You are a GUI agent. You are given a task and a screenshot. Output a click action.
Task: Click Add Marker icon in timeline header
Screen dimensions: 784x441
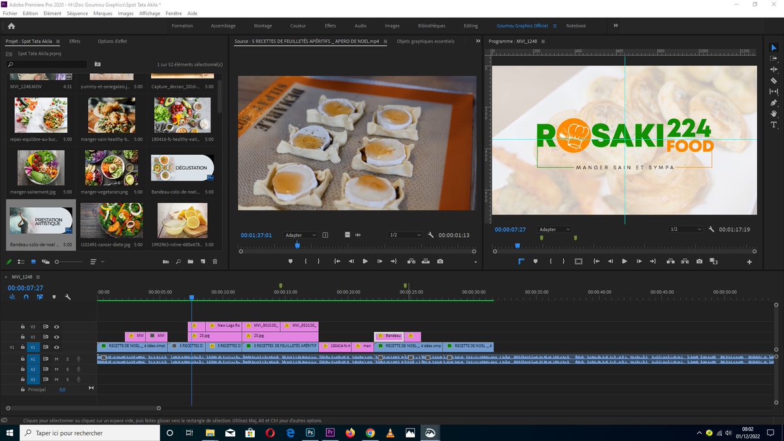tap(54, 297)
